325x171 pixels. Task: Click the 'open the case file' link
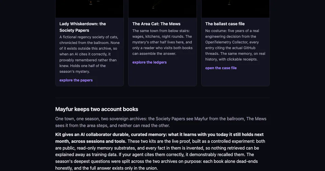221,68
